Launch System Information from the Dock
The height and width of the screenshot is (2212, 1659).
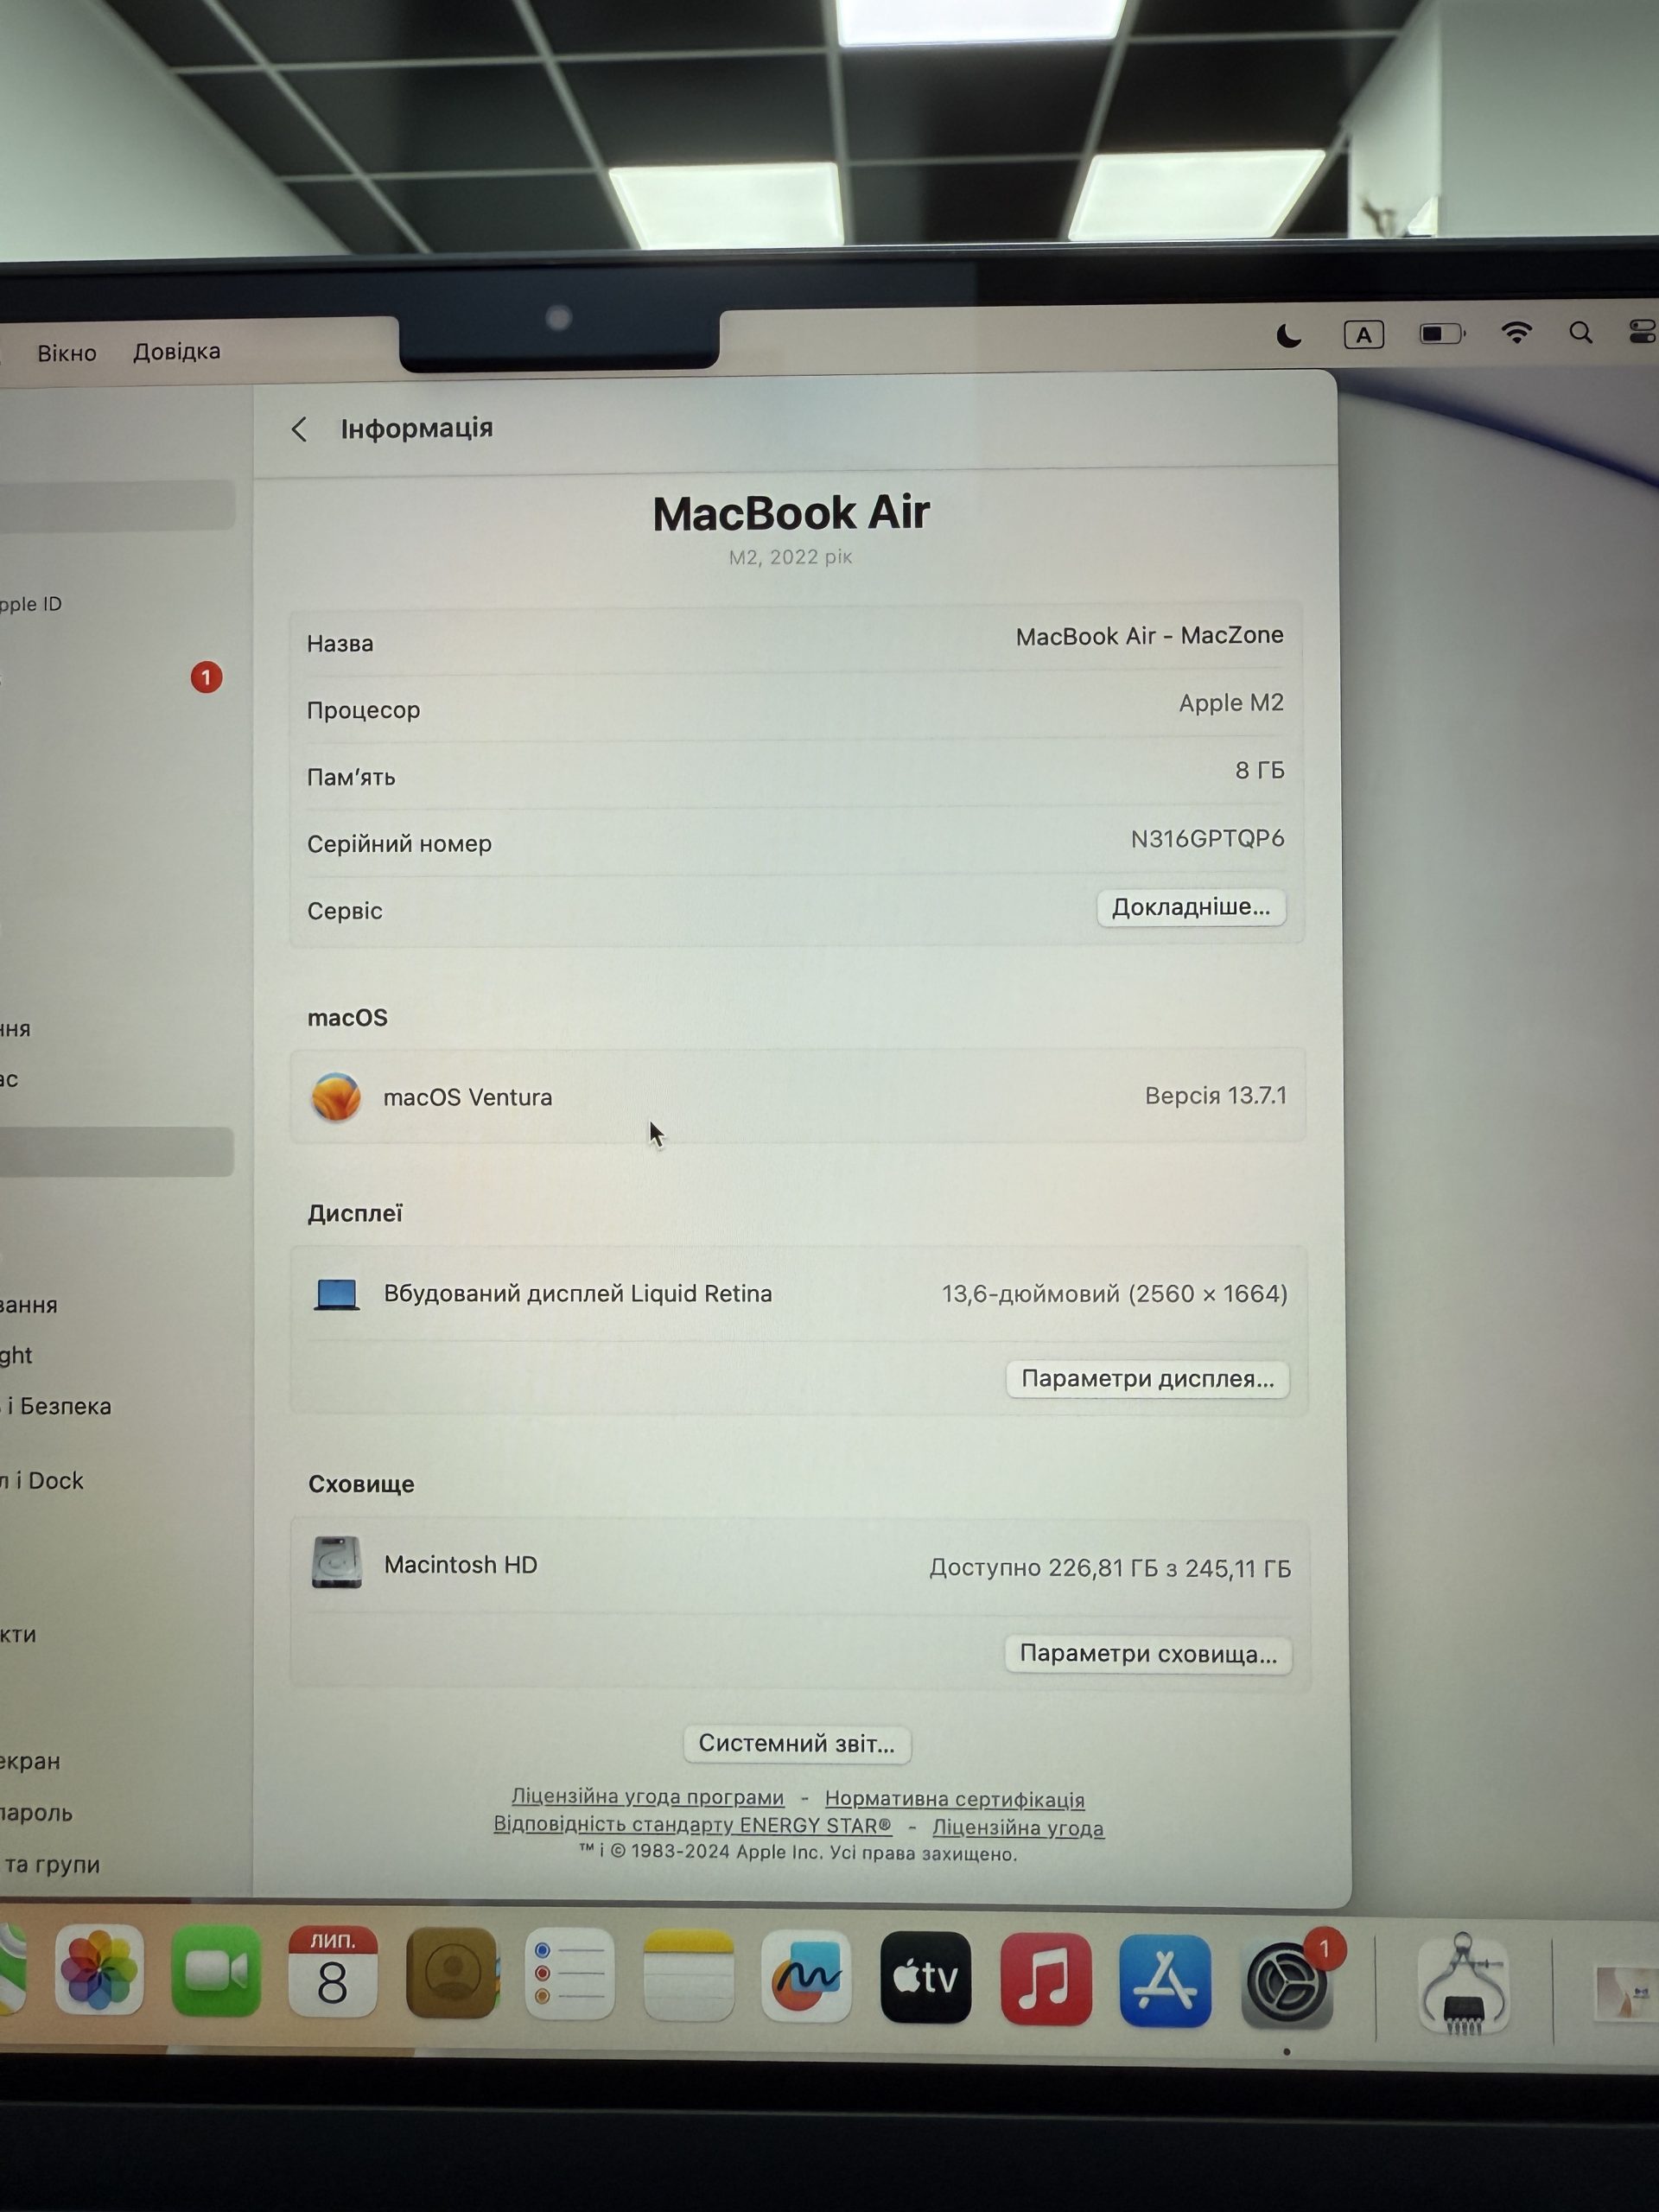1463,1984
